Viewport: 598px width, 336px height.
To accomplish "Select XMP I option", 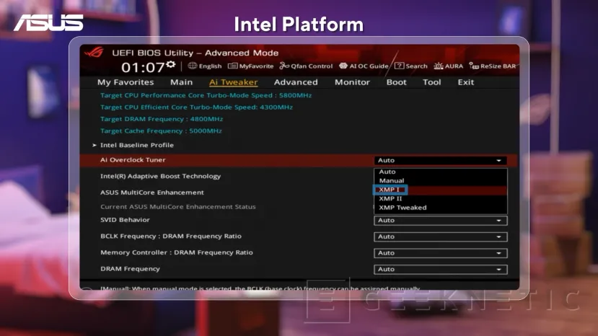I will tap(441, 190).
